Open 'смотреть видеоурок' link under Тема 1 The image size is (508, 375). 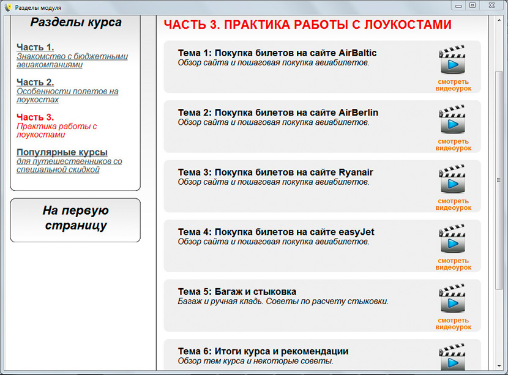click(454, 85)
